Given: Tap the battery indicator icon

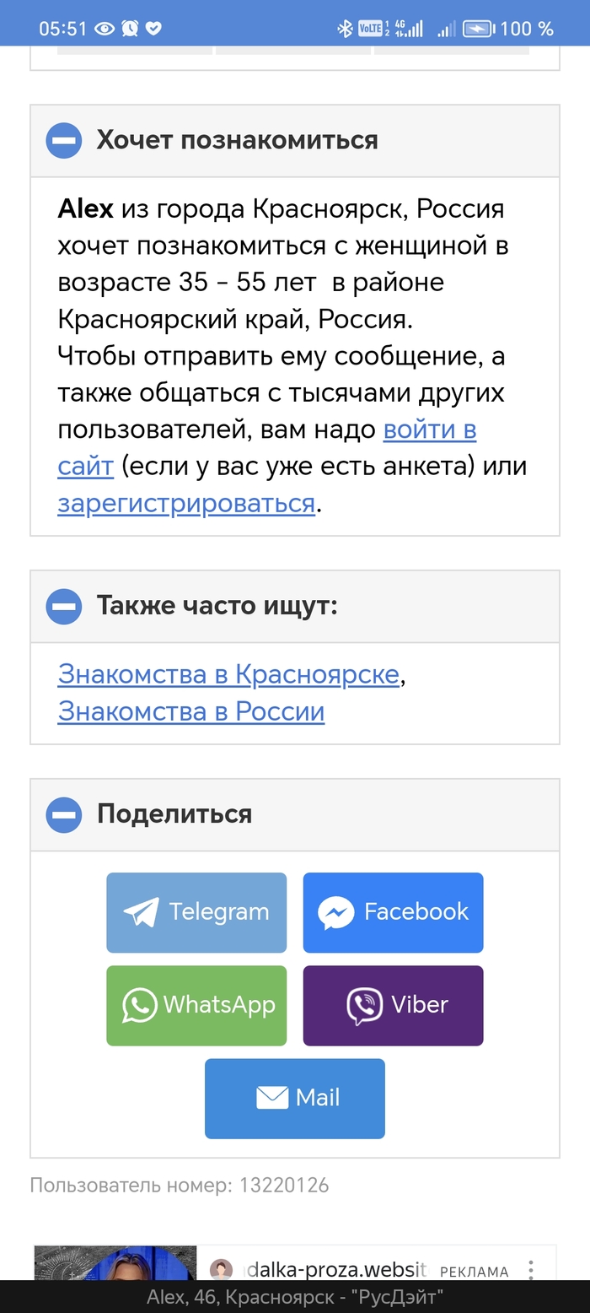Looking at the screenshot, I should [477, 29].
